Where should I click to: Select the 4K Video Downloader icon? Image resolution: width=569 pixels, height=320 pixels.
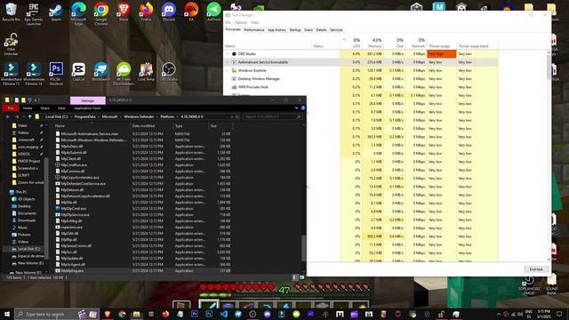[x=124, y=74]
